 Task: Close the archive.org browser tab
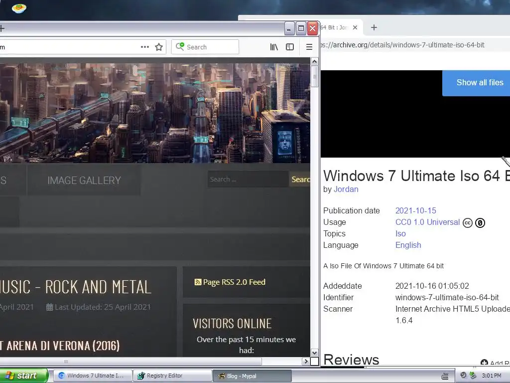tap(355, 28)
